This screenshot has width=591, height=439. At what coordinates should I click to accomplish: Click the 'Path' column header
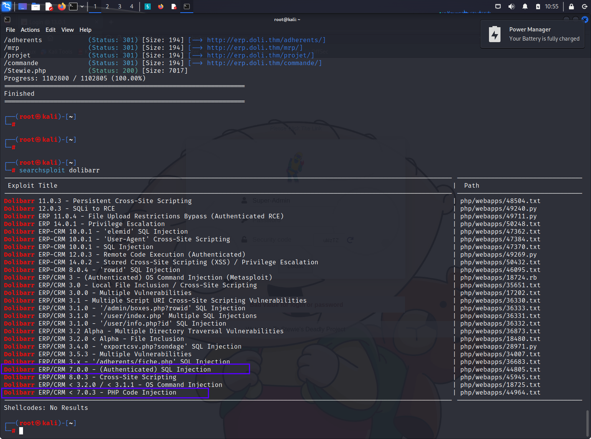[472, 185]
